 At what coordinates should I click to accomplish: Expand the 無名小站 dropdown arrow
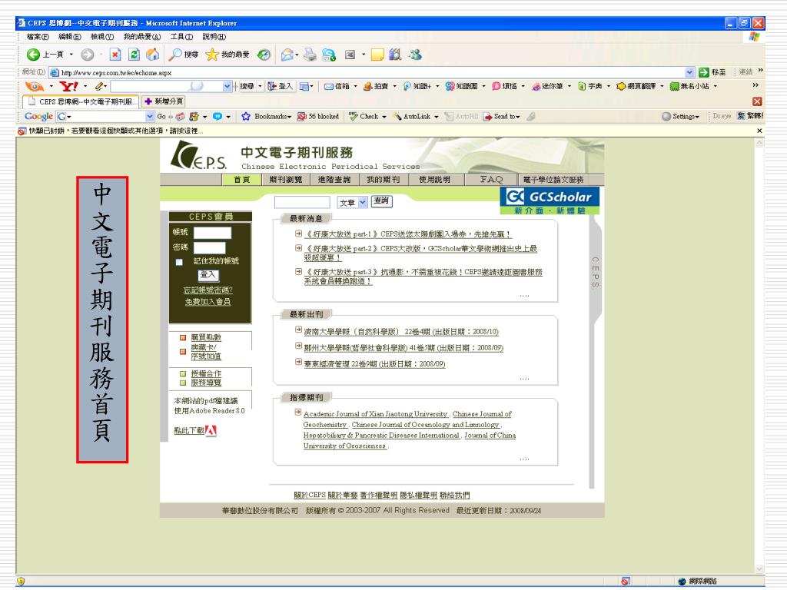[716, 86]
